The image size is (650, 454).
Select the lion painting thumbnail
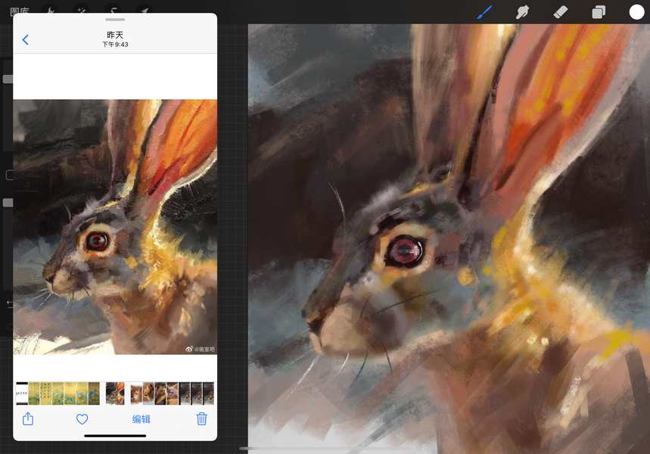click(148, 393)
